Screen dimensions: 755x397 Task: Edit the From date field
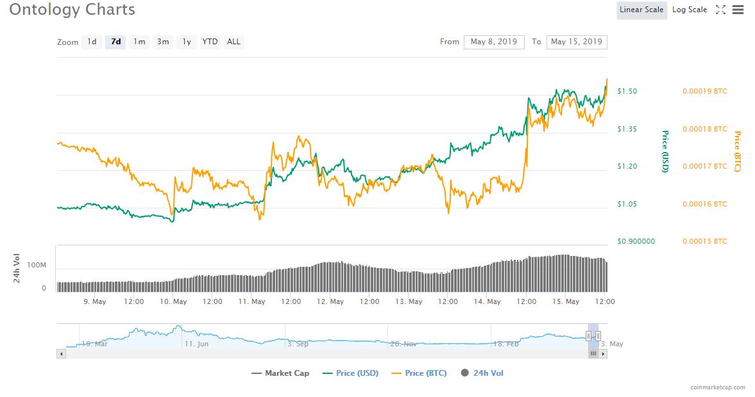pyautogui.click(x=494, y=42)
